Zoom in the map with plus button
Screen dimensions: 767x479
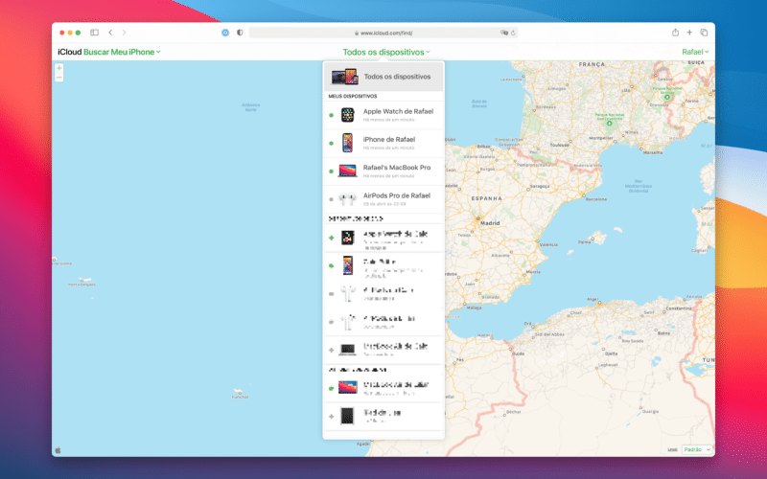[x=59, y=68]
